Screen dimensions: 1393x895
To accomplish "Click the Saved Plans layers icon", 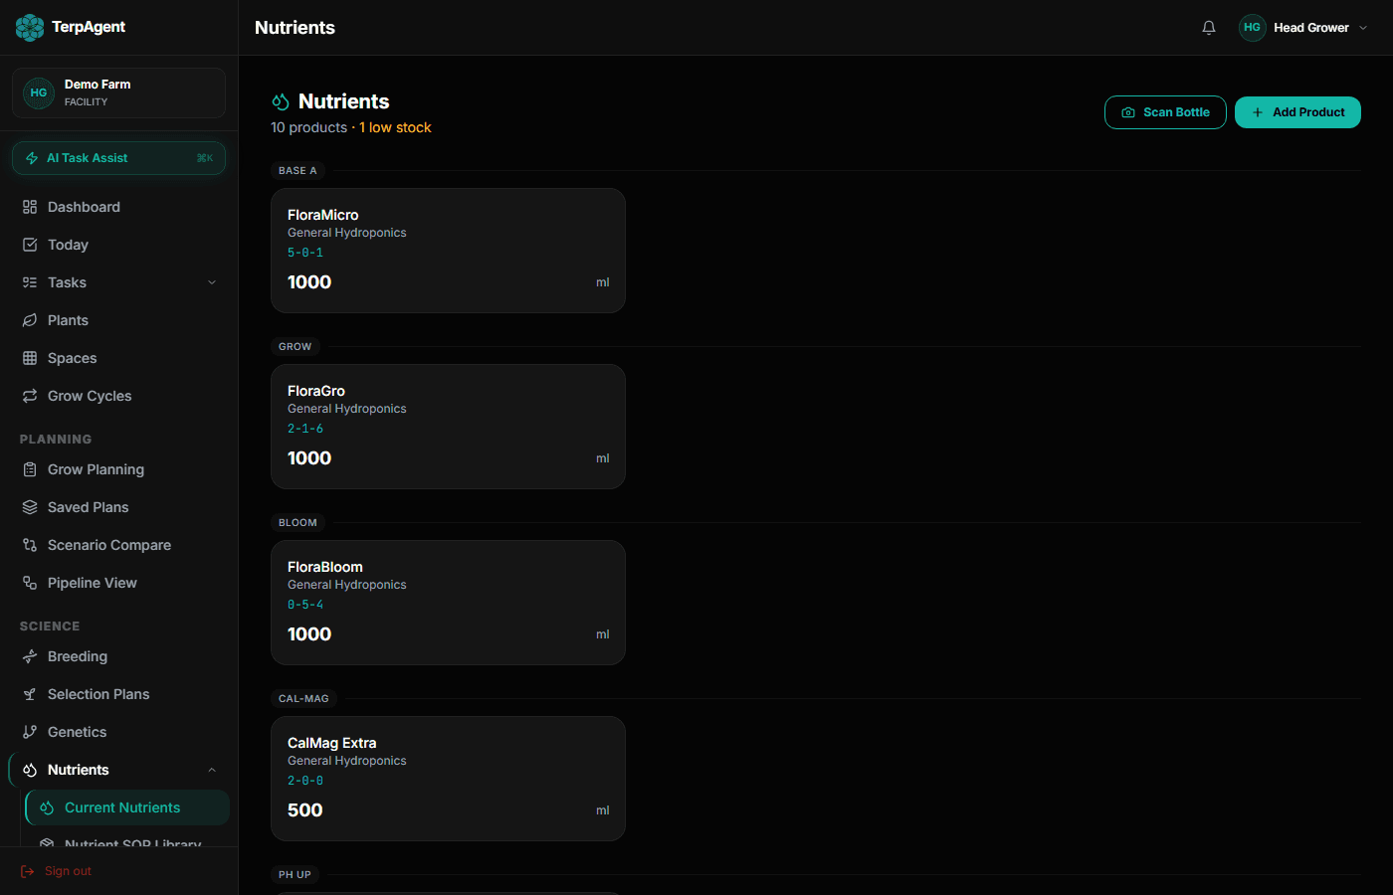I will [30, 507].
